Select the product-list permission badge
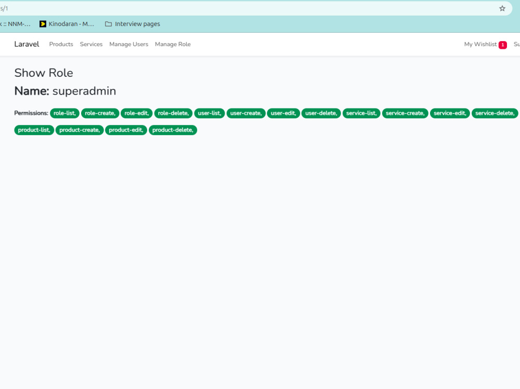The image size is (520, 389). coord(34,130)
